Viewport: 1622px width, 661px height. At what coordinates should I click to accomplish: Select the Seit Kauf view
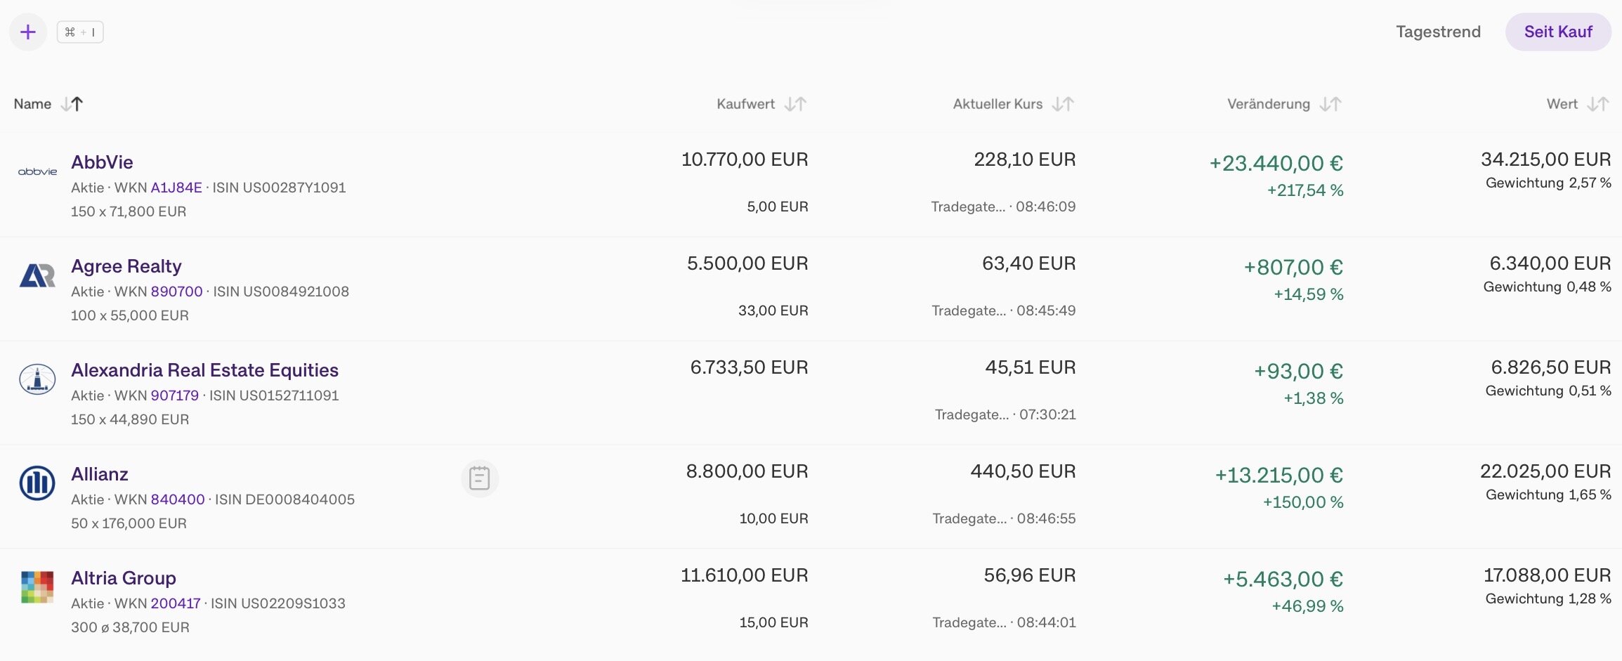click(1558, 32)
